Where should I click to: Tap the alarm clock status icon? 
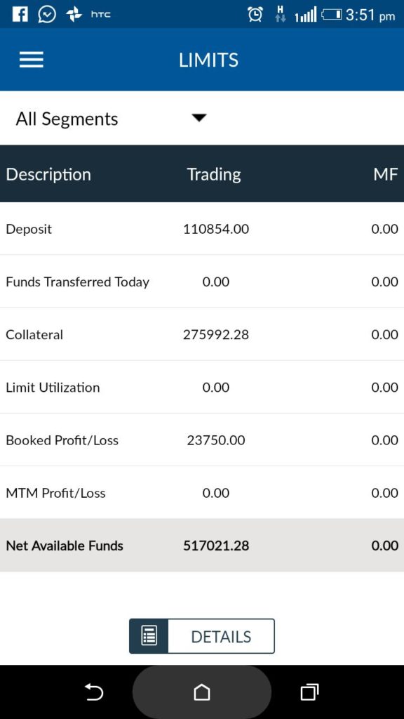[255, 15]
